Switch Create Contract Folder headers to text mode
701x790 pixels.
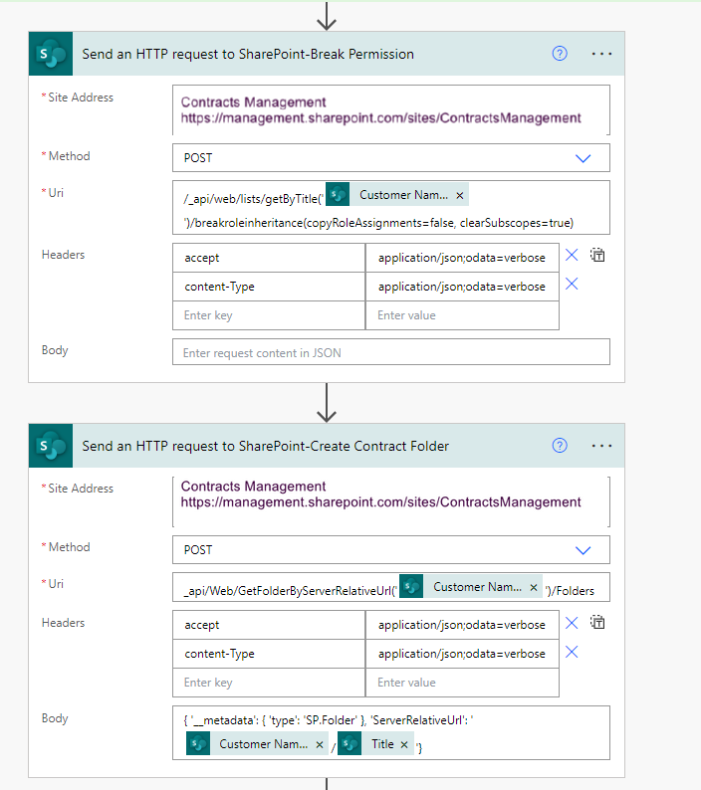coord(597,623)
